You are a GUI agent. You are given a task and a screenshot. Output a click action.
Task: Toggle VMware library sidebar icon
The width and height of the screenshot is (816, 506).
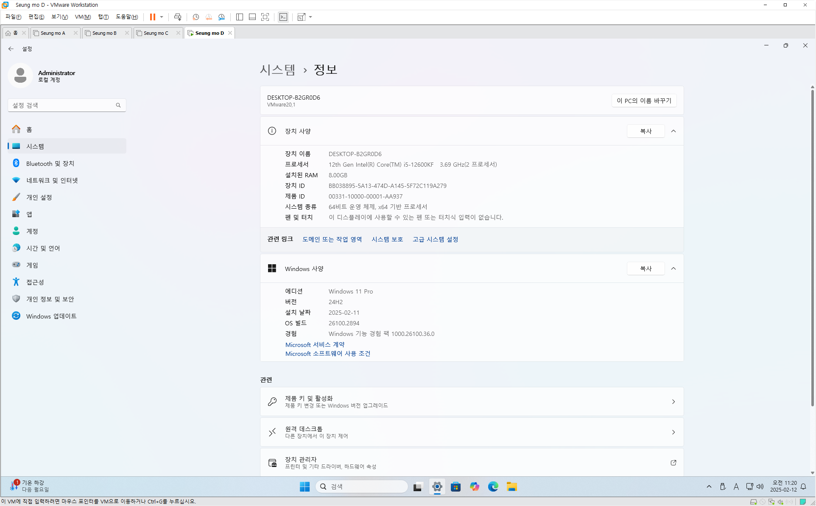pyautogui.click(x=240, y=17)
